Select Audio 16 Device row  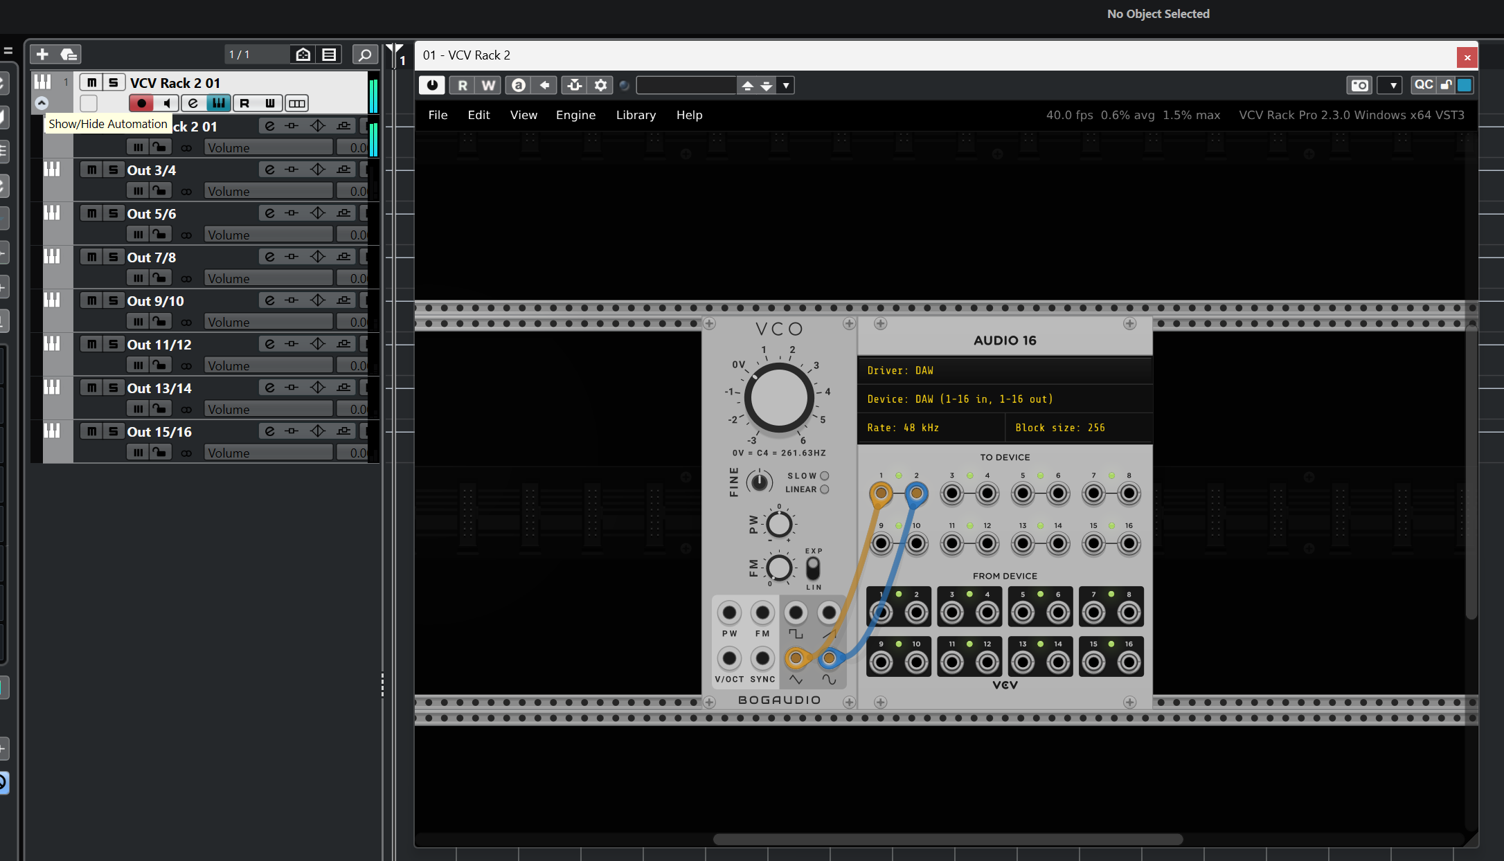coord(1005,399)
